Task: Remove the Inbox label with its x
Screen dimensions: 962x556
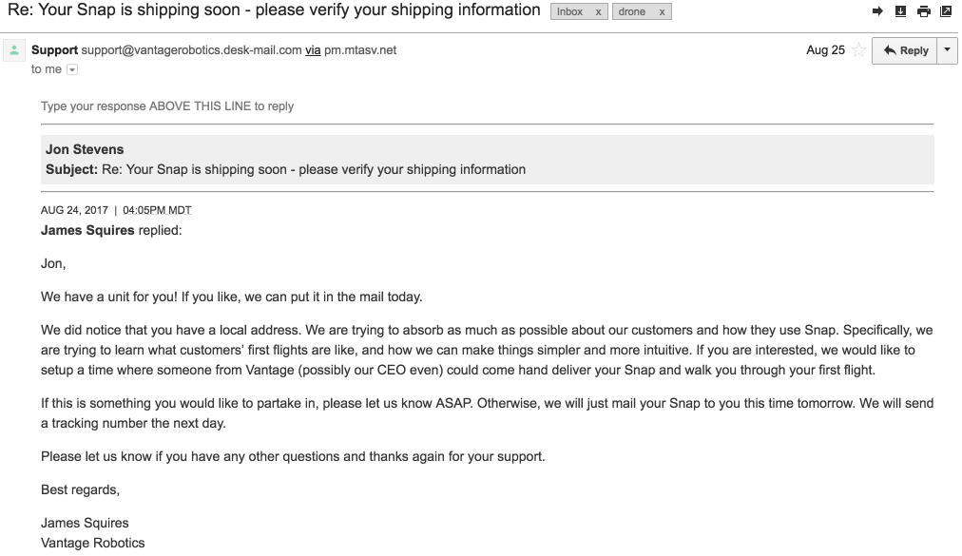Action: coord(598,12)
